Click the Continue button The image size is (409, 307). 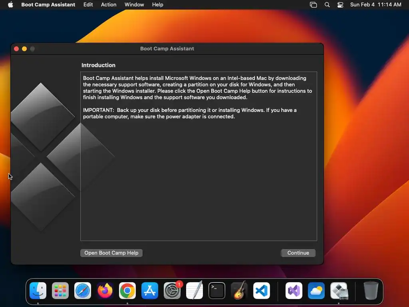298,253
